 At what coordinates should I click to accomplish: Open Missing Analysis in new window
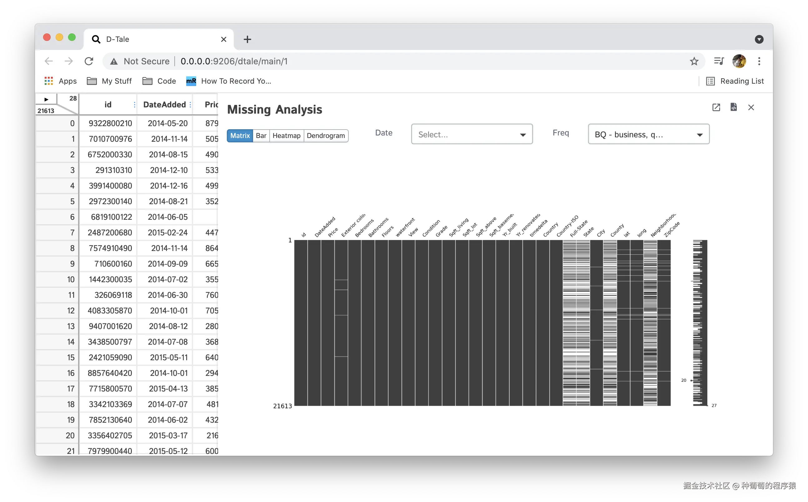pyautogui.click(x=716, y=107)
